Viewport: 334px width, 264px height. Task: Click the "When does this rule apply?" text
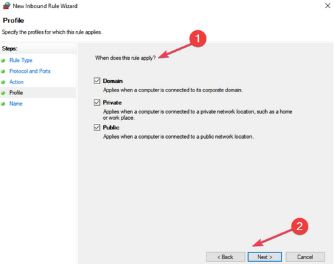(x=126, y=58)
